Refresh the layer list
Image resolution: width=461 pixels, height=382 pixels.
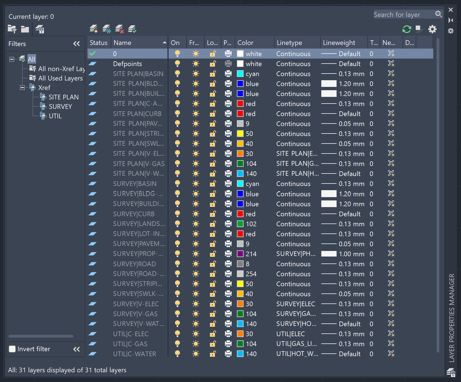click(x=407, y=29)
